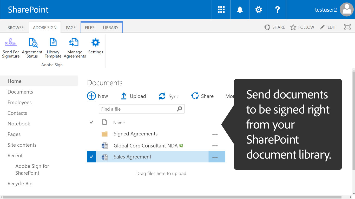Viewport: 355px width, 199px height.
Task: Click the Signed Agreements folder icon
Action: tap(104, 134)
